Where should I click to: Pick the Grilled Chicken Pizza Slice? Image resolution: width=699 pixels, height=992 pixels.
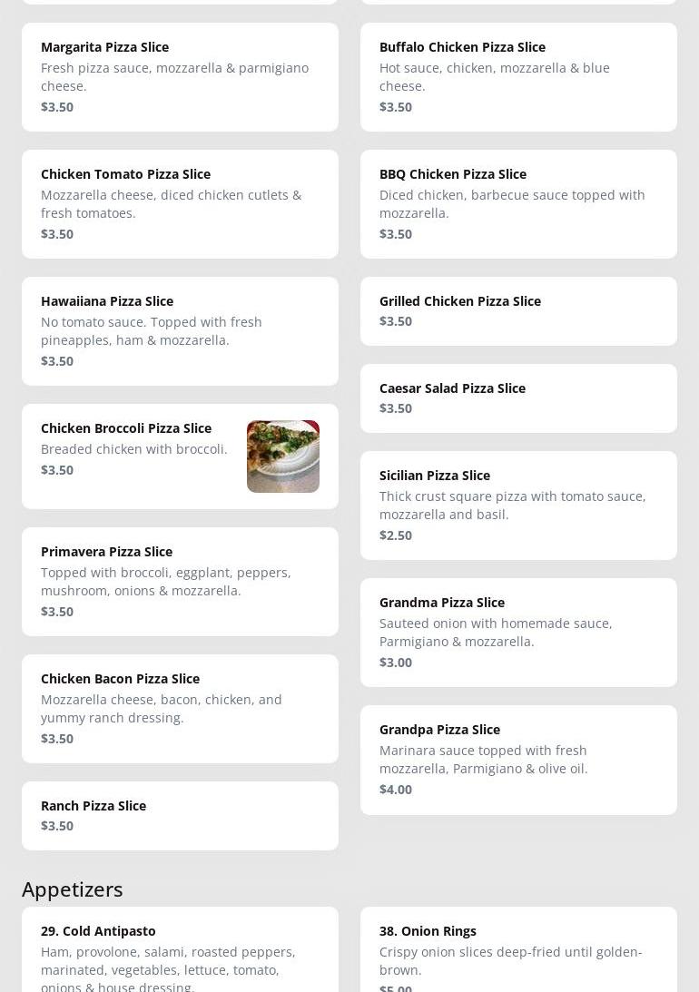[518, 310]
